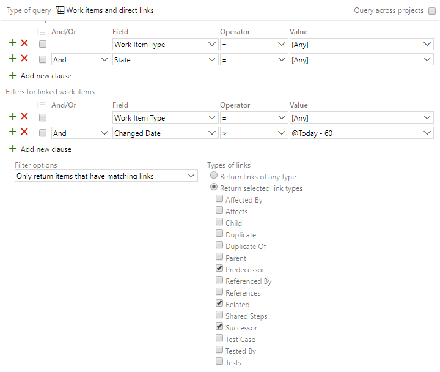
Task: Remove the linked Work Item Type clause
Action: click(x=24, y=116)
